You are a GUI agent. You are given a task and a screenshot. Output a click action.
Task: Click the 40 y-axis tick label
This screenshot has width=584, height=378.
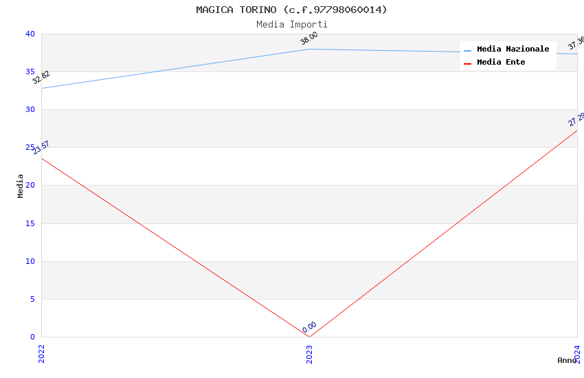30,34
